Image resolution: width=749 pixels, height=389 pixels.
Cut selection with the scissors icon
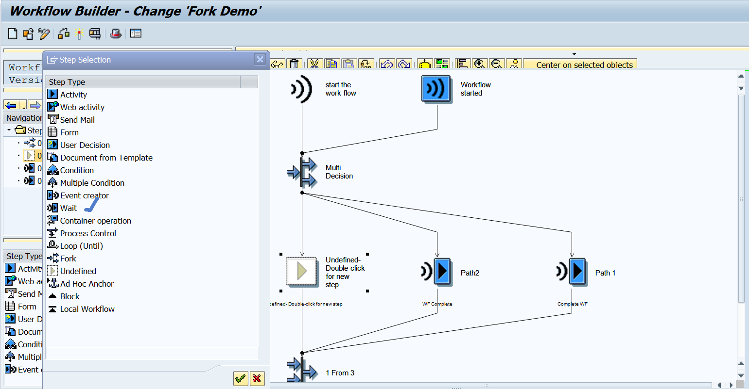pyautogui.click(x=315, y=65)
